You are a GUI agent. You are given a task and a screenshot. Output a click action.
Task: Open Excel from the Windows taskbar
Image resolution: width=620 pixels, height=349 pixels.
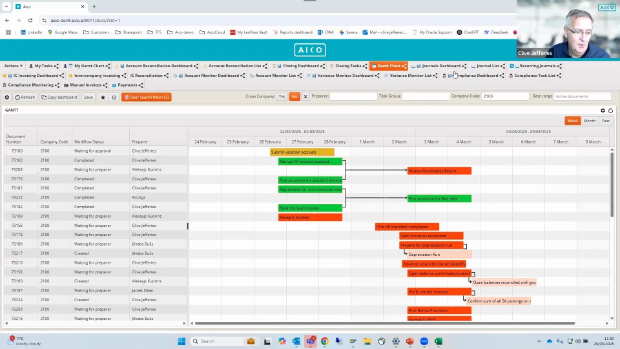click(x=439, y=341)
